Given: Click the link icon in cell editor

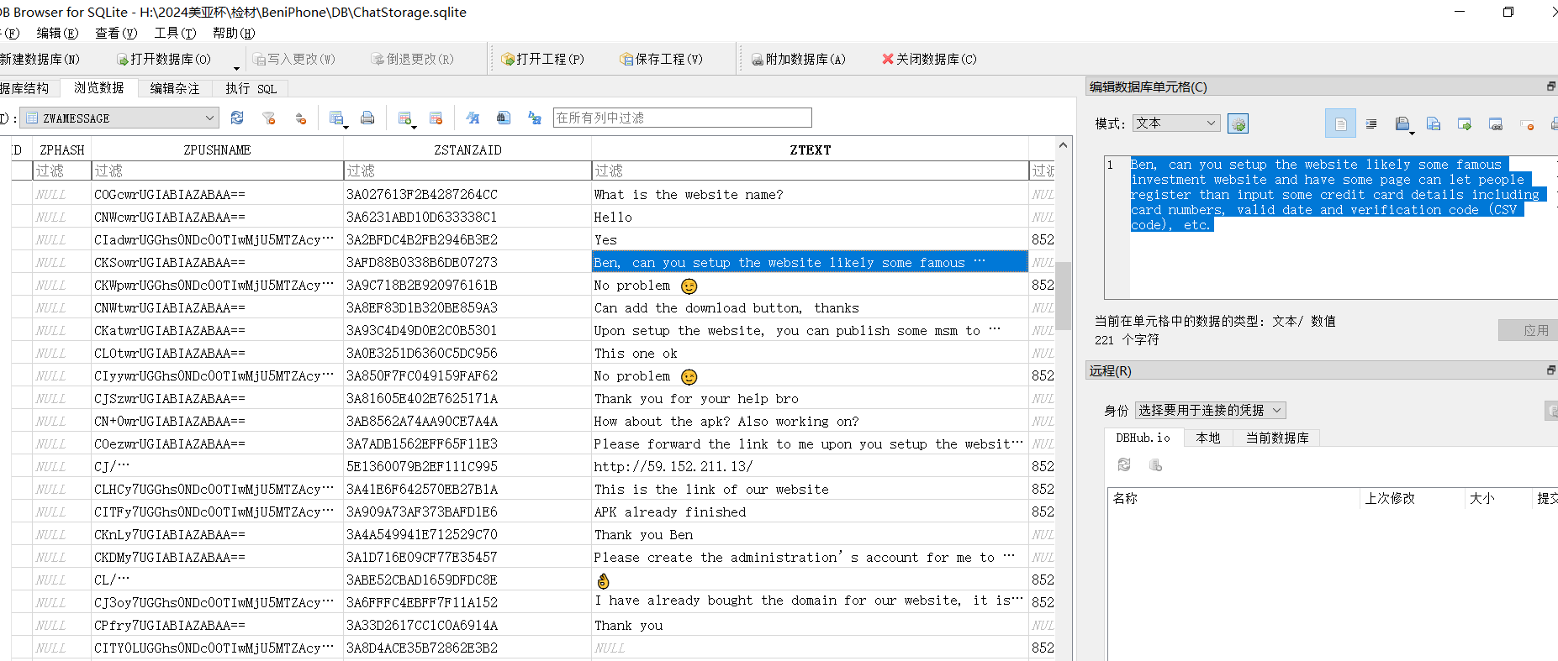Looking at the screenshot, I should (1496, 124).
